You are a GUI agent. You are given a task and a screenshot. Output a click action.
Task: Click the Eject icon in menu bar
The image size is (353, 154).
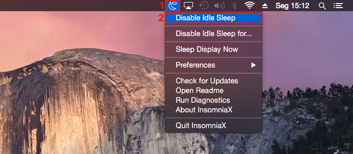pyautogui.click(x=265, y=6)
